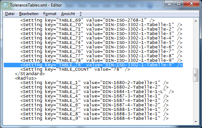The height and width of the screenshot is (128, 202).
Task: Click the TABLE_COUNT value "78" line
Action: (75, 69)
